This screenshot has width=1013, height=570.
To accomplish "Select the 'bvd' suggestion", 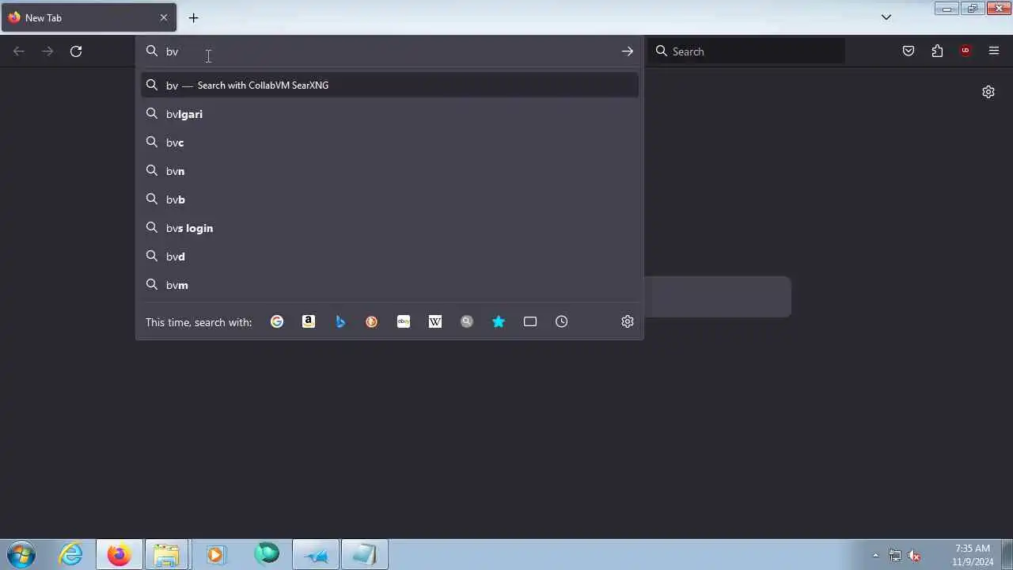I will 389,256.
